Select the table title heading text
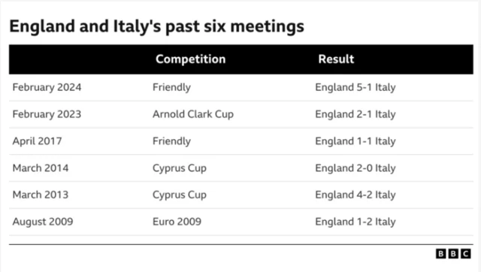 [157, 26]
